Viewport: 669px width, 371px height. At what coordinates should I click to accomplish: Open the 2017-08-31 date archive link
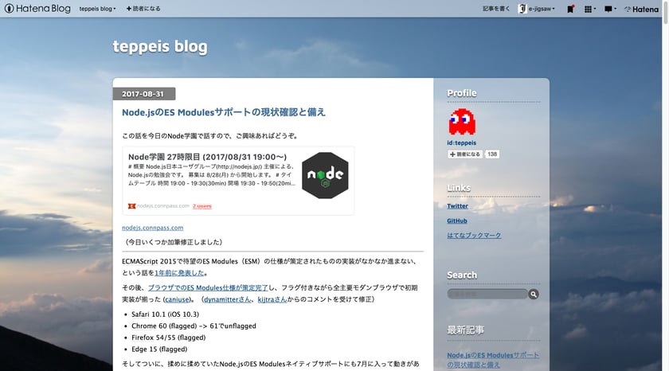(143, 94)
